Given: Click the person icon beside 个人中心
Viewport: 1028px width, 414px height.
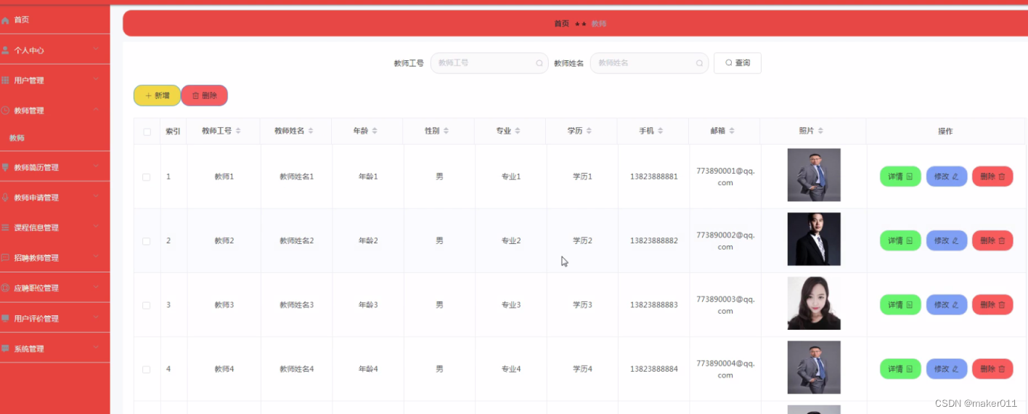Looking at the screenshot, I should tap(6, 50).
